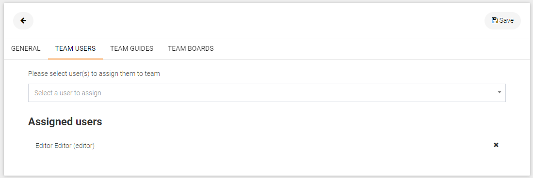Click the '(editor)' username in assigned list

point(83,146)
